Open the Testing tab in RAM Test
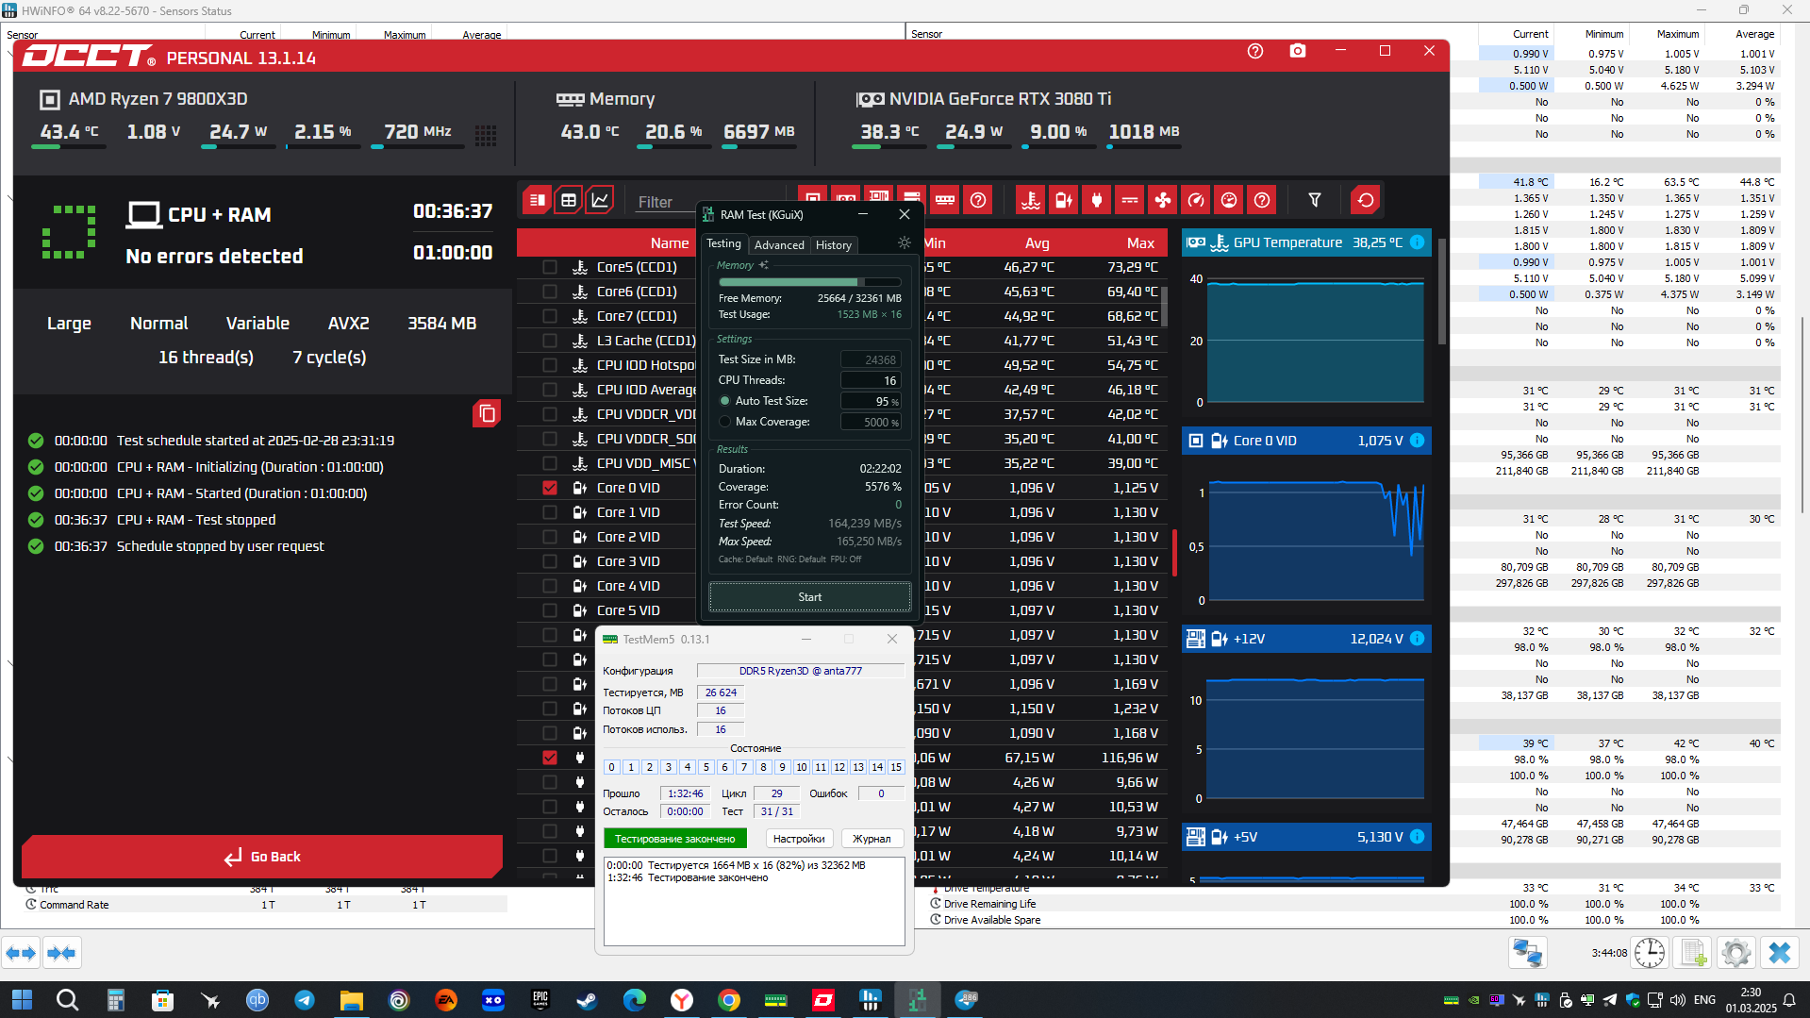Image resolution: width=1810 pixels, height=1018 pixels. (724, 244)
